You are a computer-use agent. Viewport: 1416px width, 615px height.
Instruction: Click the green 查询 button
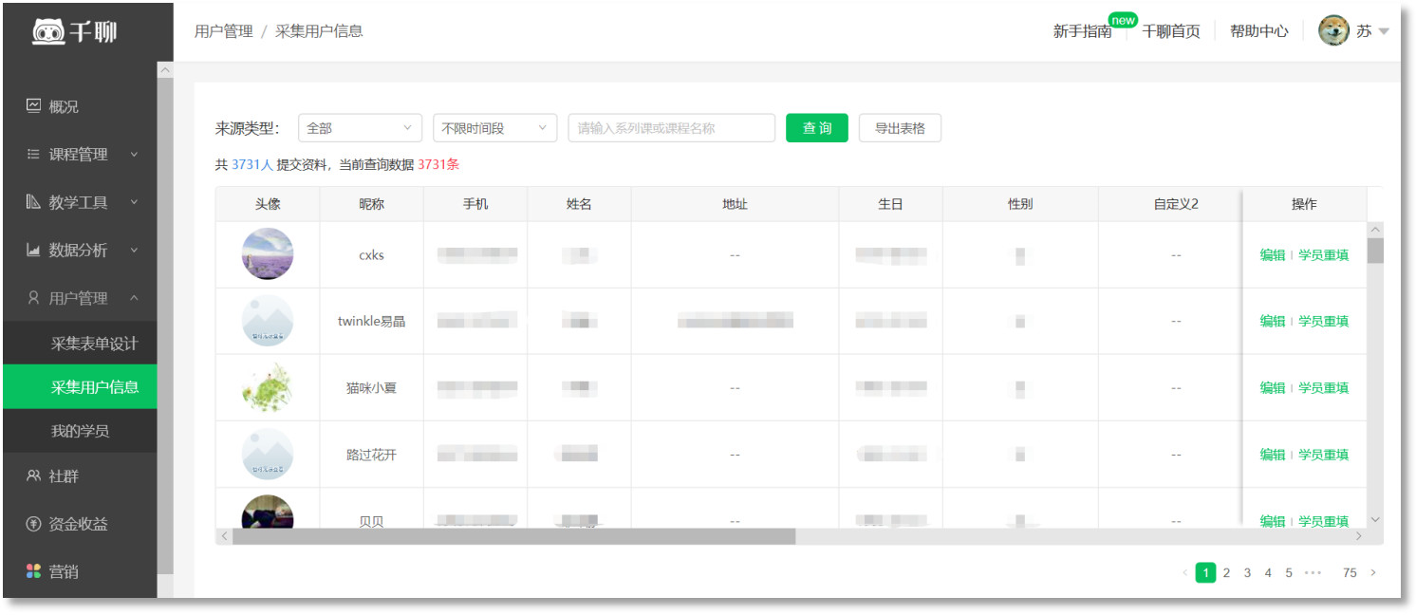(816, 128)
